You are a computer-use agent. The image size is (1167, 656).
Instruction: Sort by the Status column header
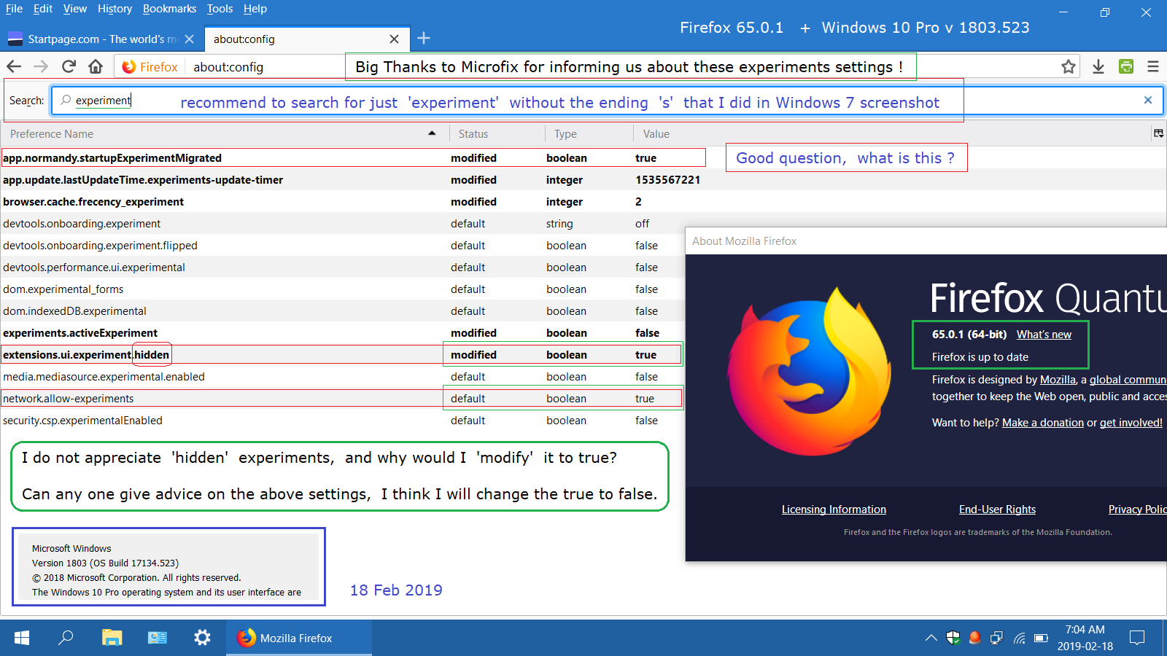496,134
